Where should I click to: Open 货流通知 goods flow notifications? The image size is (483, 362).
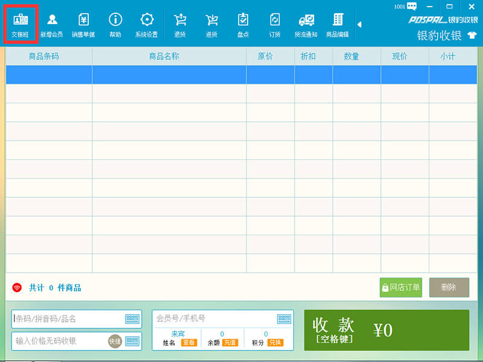[x=306, y=25]
